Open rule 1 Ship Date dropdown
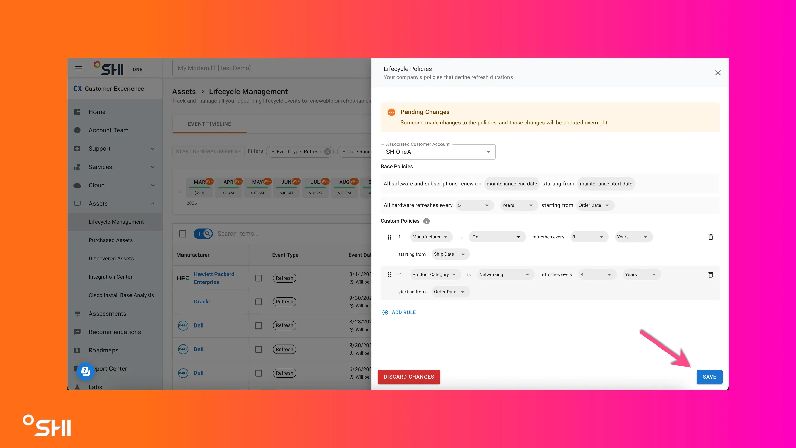 (450, 254)
